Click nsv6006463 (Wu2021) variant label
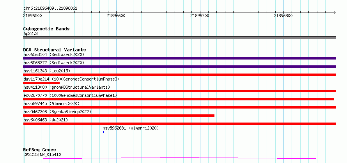 click(x=46, y=120)
